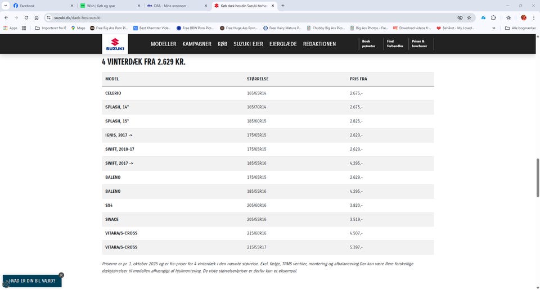Reload the page with refresh icon
Viewport: 540px width, 290px height.
(x=26, y=17)
